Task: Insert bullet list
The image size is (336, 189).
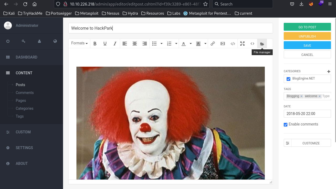Action: [x=154, y=44]
